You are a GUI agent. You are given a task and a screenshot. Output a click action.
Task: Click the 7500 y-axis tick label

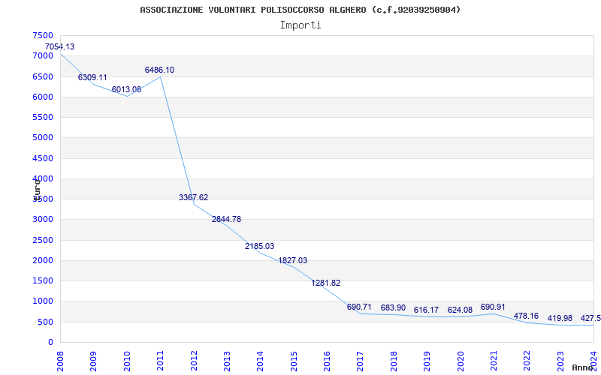(43, 35)
